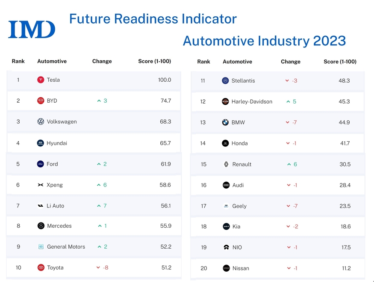The width and height of the screenshot is (374, 282).
Task: Click Xpeng's green up arrow
Action: click(99, 185)
